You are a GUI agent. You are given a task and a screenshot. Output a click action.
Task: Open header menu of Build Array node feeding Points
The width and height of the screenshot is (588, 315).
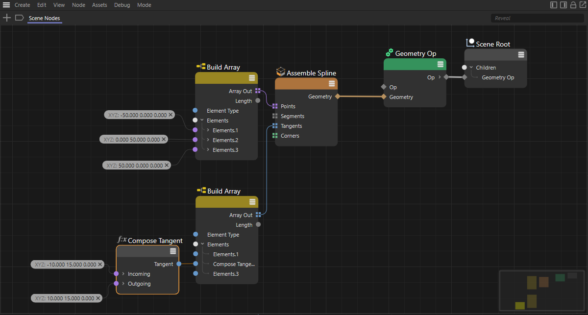coord(252,78)
